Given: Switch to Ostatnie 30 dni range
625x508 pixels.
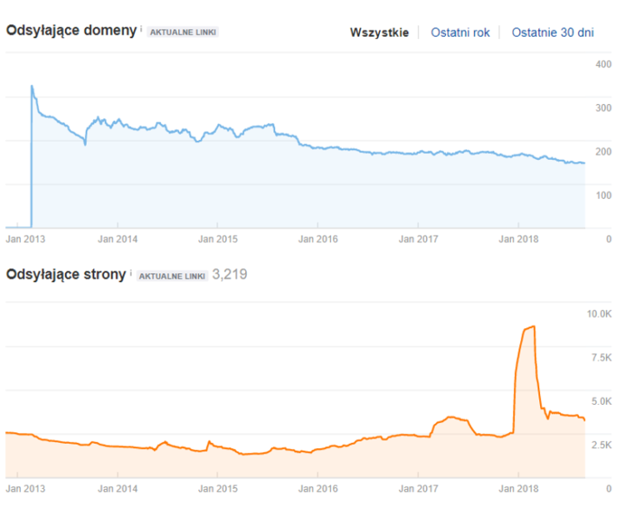Looking at the screenshot, I should 552,32.
